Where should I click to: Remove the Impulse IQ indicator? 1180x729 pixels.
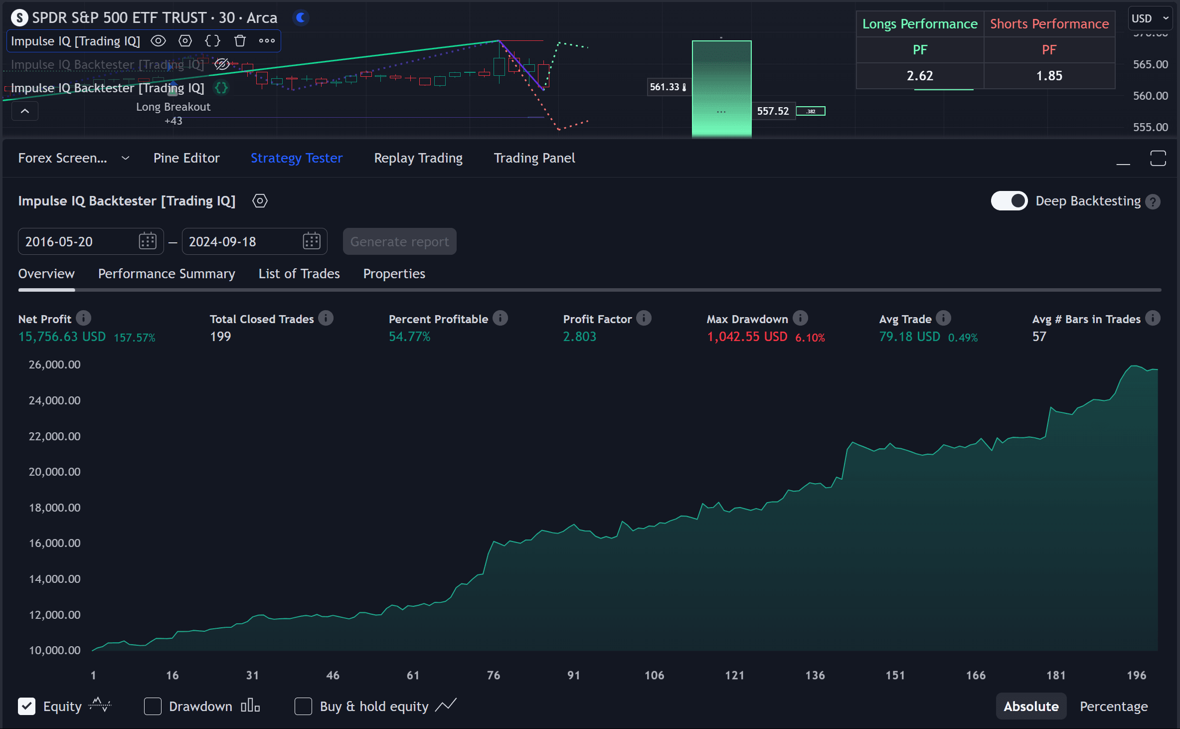[x=240, y=41]
